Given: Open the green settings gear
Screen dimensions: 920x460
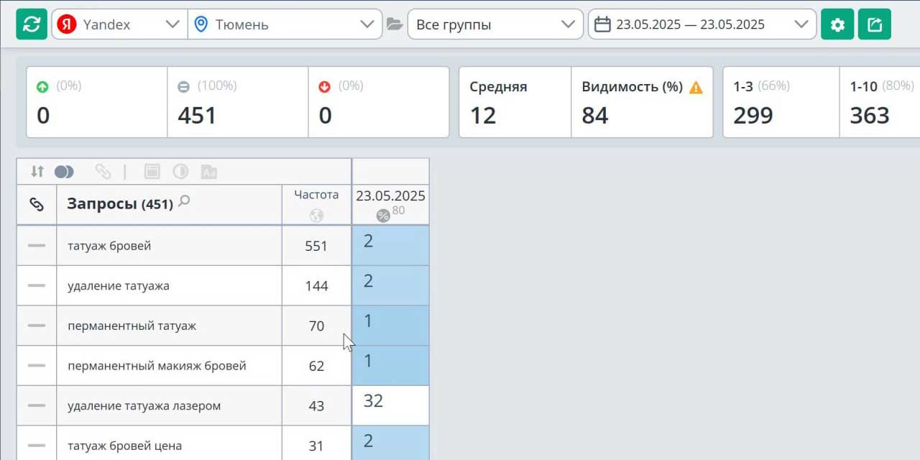Looking at the screenshot, I should coord(837,24).
